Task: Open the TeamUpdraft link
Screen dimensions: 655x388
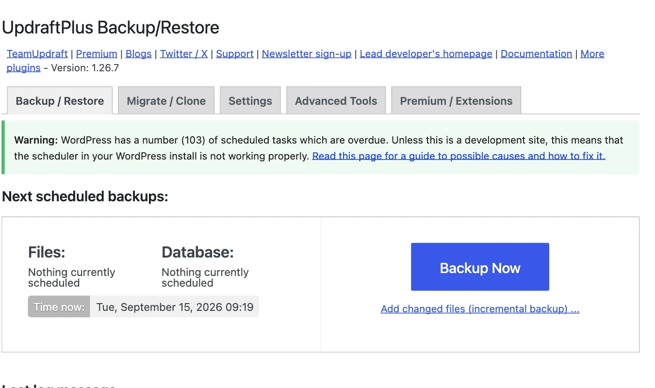Action: click(x=37, y=54)
